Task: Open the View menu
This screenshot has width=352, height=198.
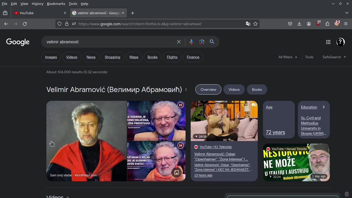Action: click(24, 4)
